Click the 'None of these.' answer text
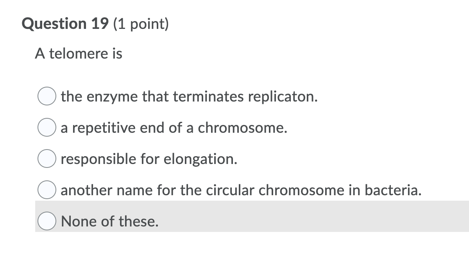The image size is (469, 253). click(x=110, y=222)
